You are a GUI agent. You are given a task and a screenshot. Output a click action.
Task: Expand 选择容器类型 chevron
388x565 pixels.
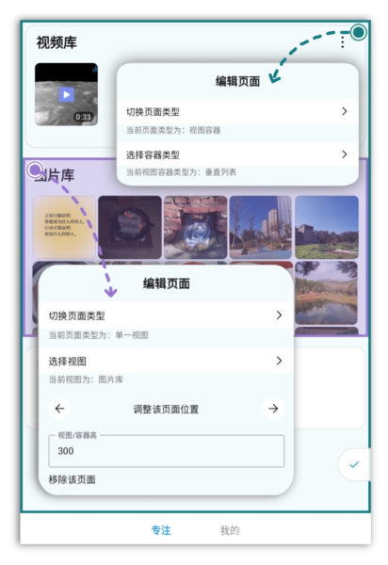(345, 154)
